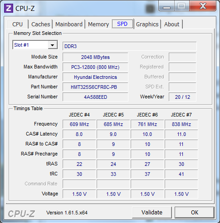Screen dimensions: 220x223
Task: Click the Memory Slot Selection group label
Action: 38,33
